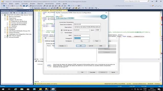This screenshot has width=163, height=91.
Task: Click the parse checkmark icon in toolbar
Action: coord(52,8)
